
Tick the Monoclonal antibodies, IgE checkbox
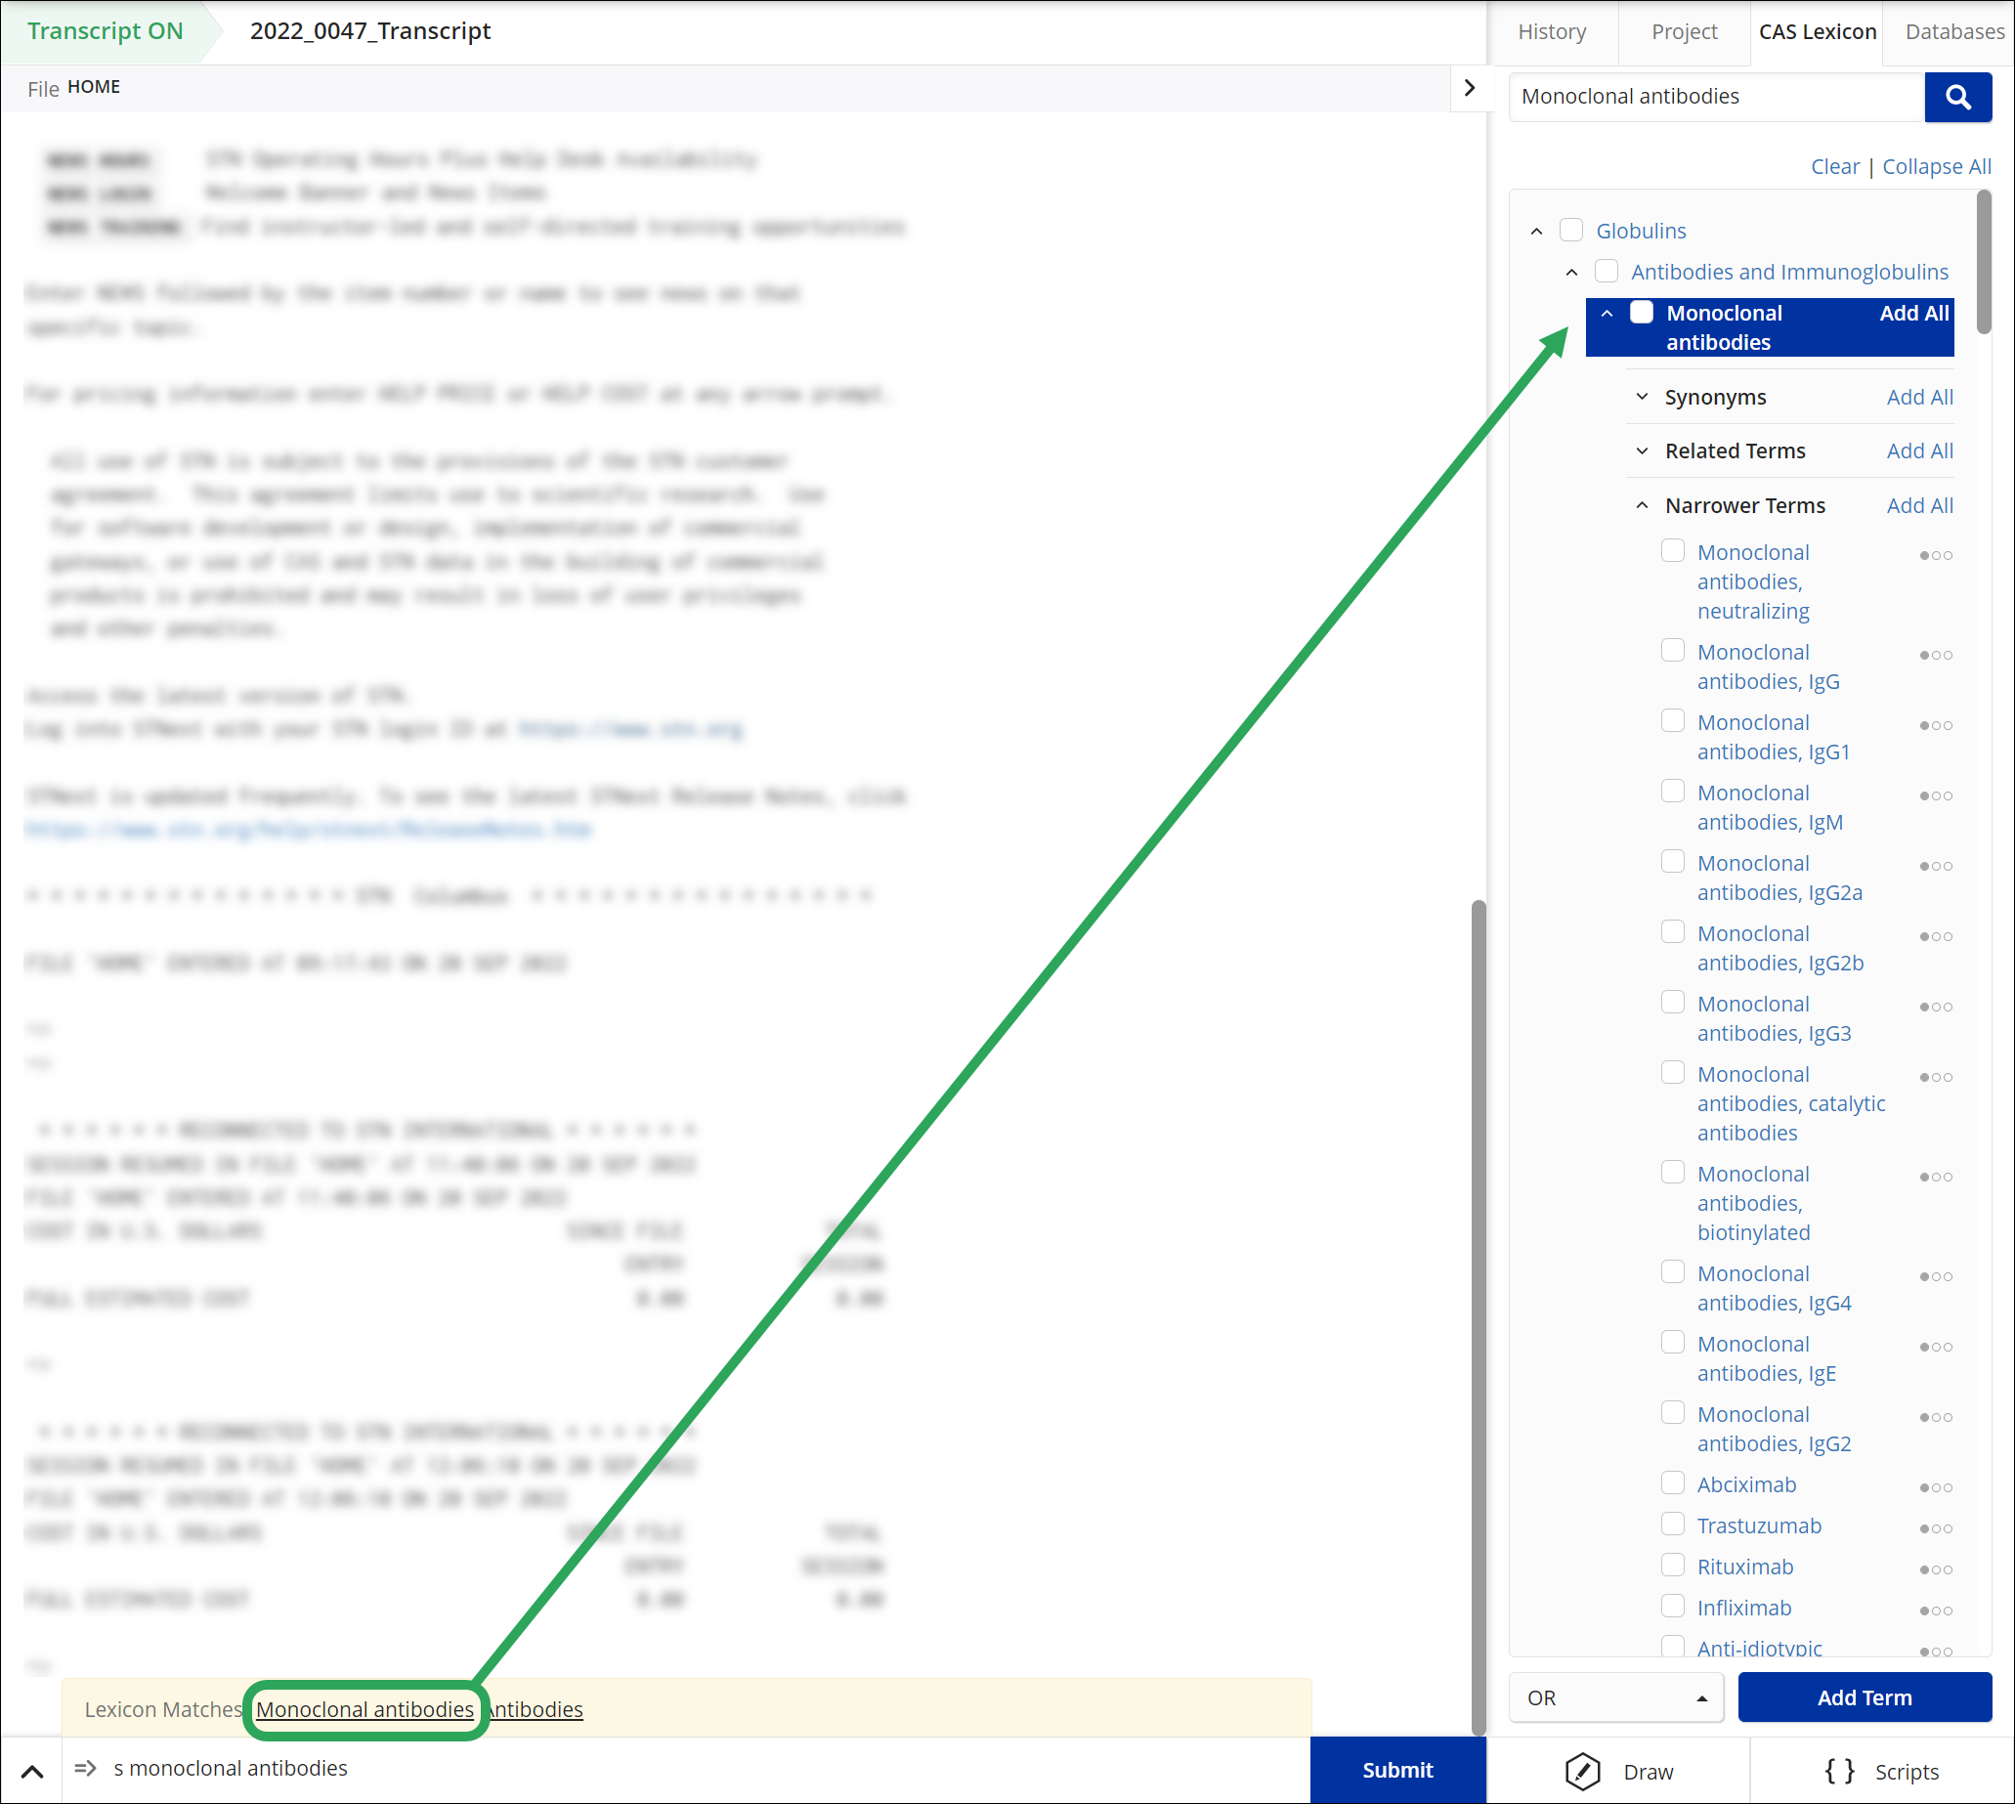1673,1343
